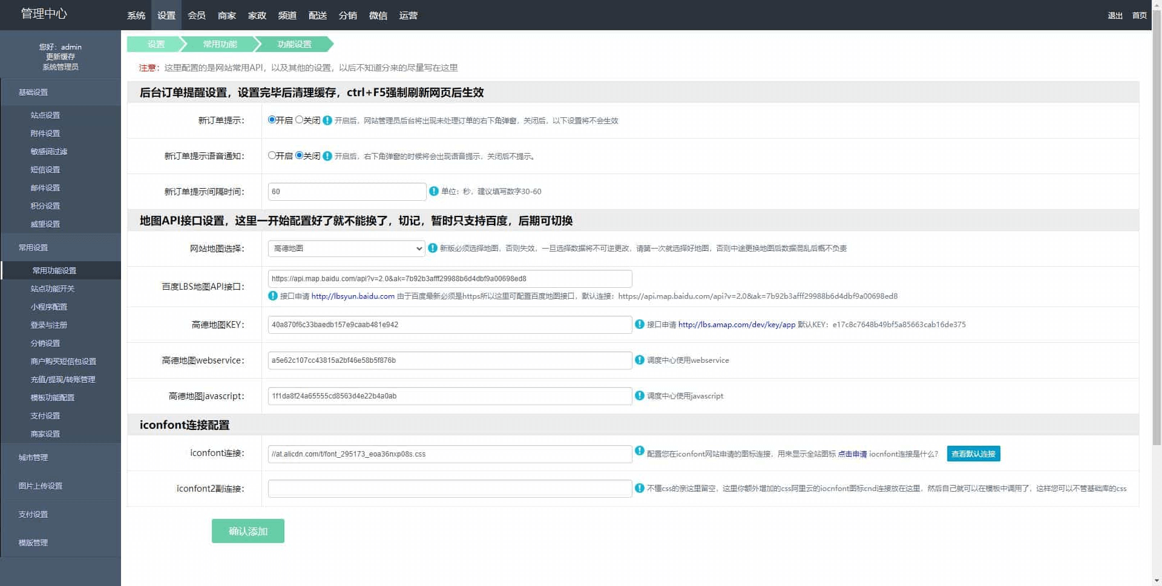Click 查看默认连接 button

(973, 454)
